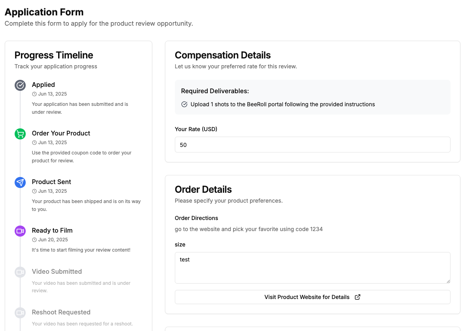Click the Your Rate (USD) label
This screenshot has width=462, height=331.
coord(196,129)
